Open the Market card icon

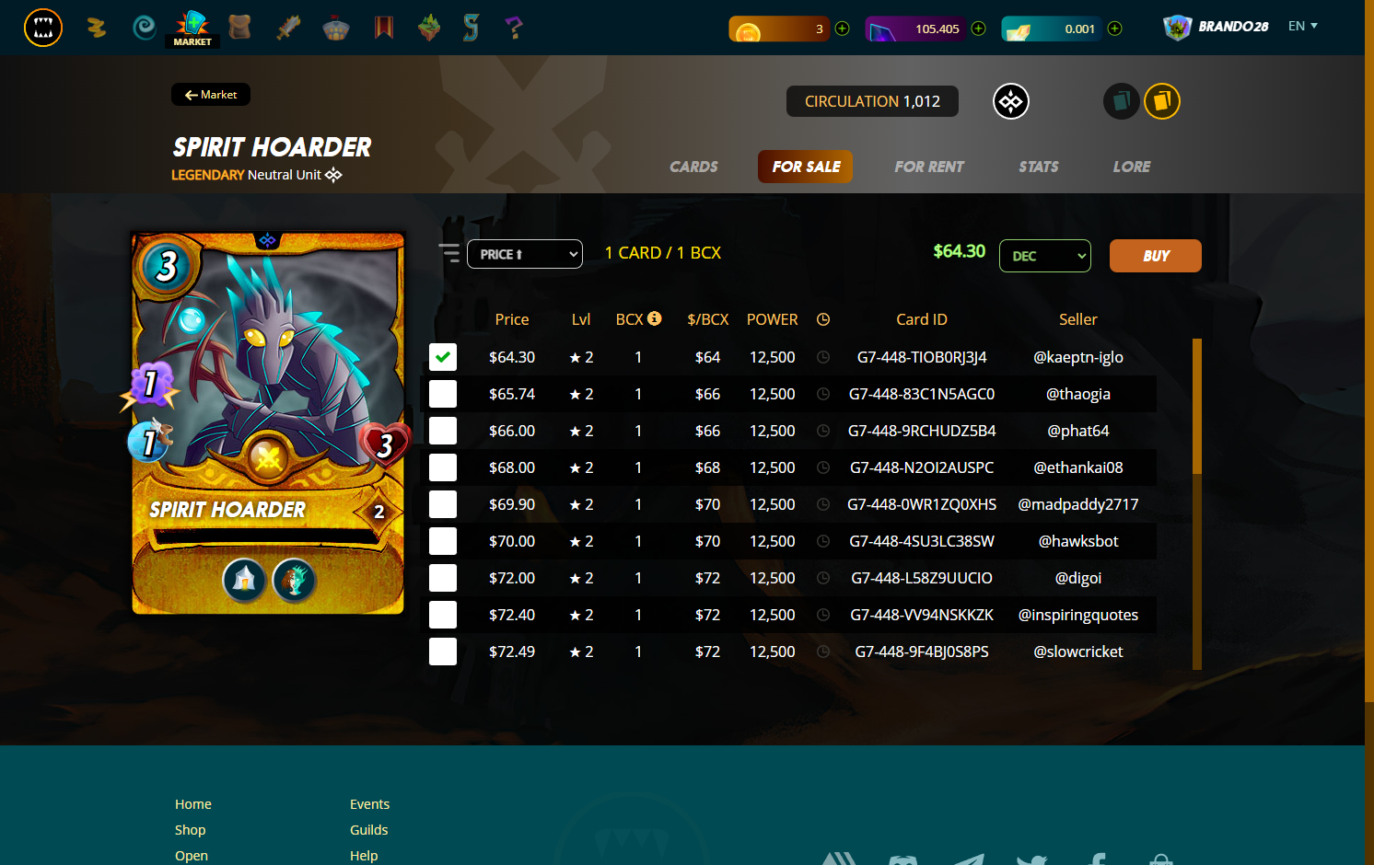pos(192,28)
